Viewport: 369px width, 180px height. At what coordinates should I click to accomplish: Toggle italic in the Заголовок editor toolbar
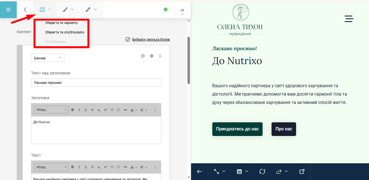coord(79,110)
